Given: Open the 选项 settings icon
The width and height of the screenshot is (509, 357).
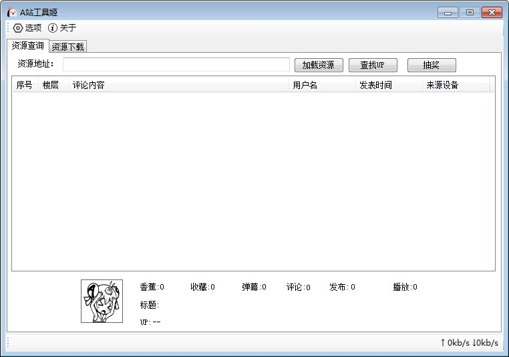Looking at the screenshot, I should (x=18, y=28).
